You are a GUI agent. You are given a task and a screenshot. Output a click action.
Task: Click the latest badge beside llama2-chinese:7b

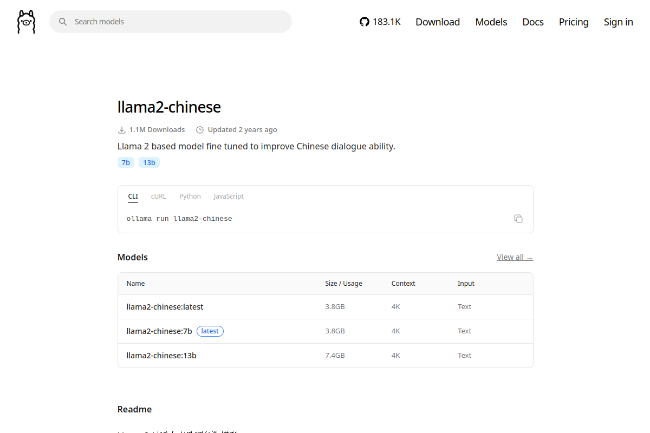(210, 331)
